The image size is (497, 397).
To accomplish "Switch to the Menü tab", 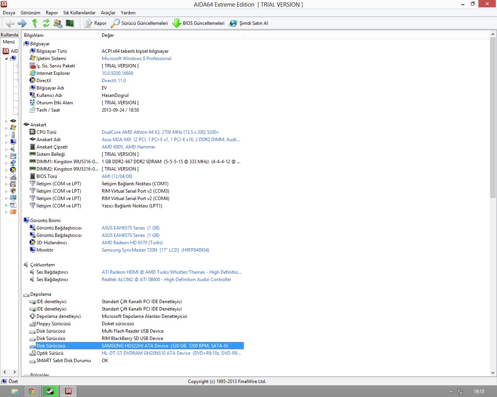I will [x=9, y=42].
